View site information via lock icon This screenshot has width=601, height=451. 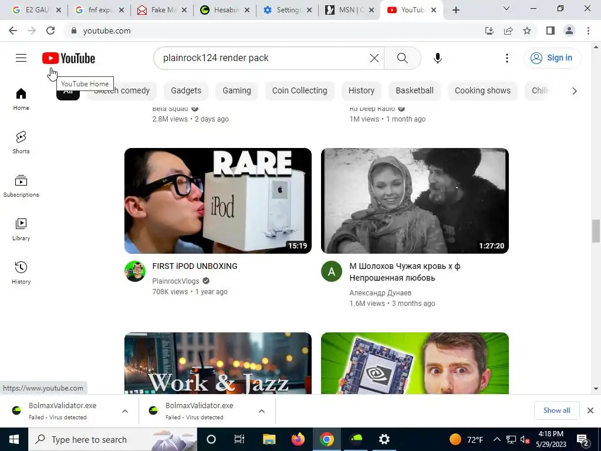74,31
